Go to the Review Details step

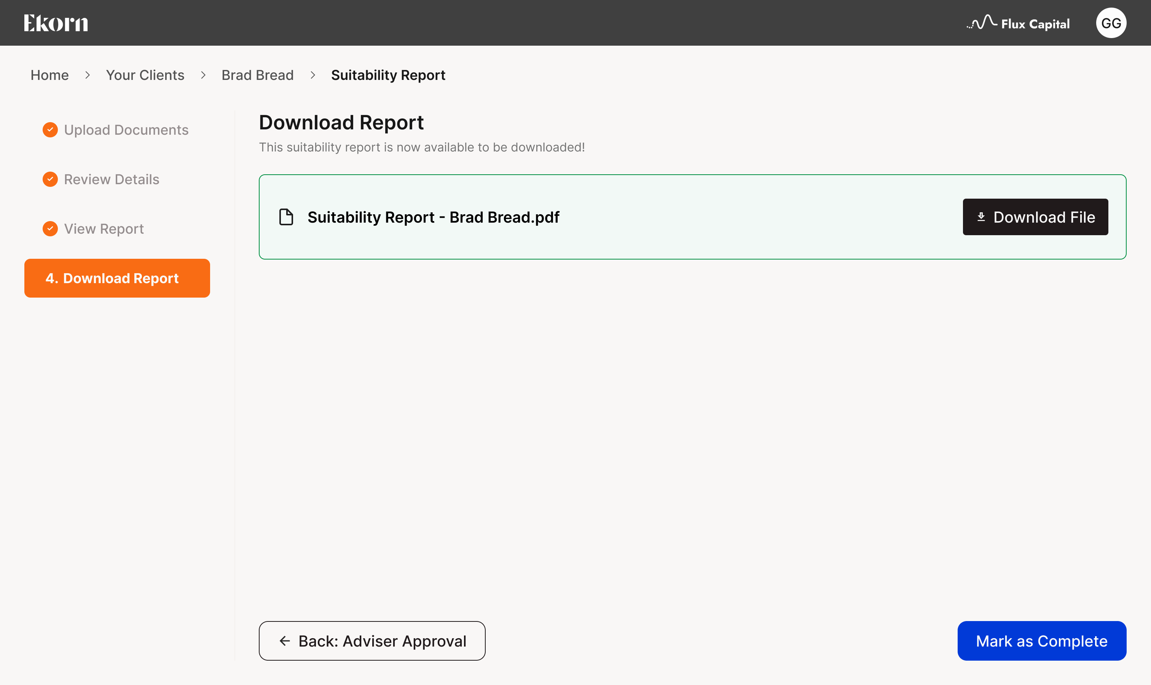[111, 179]
